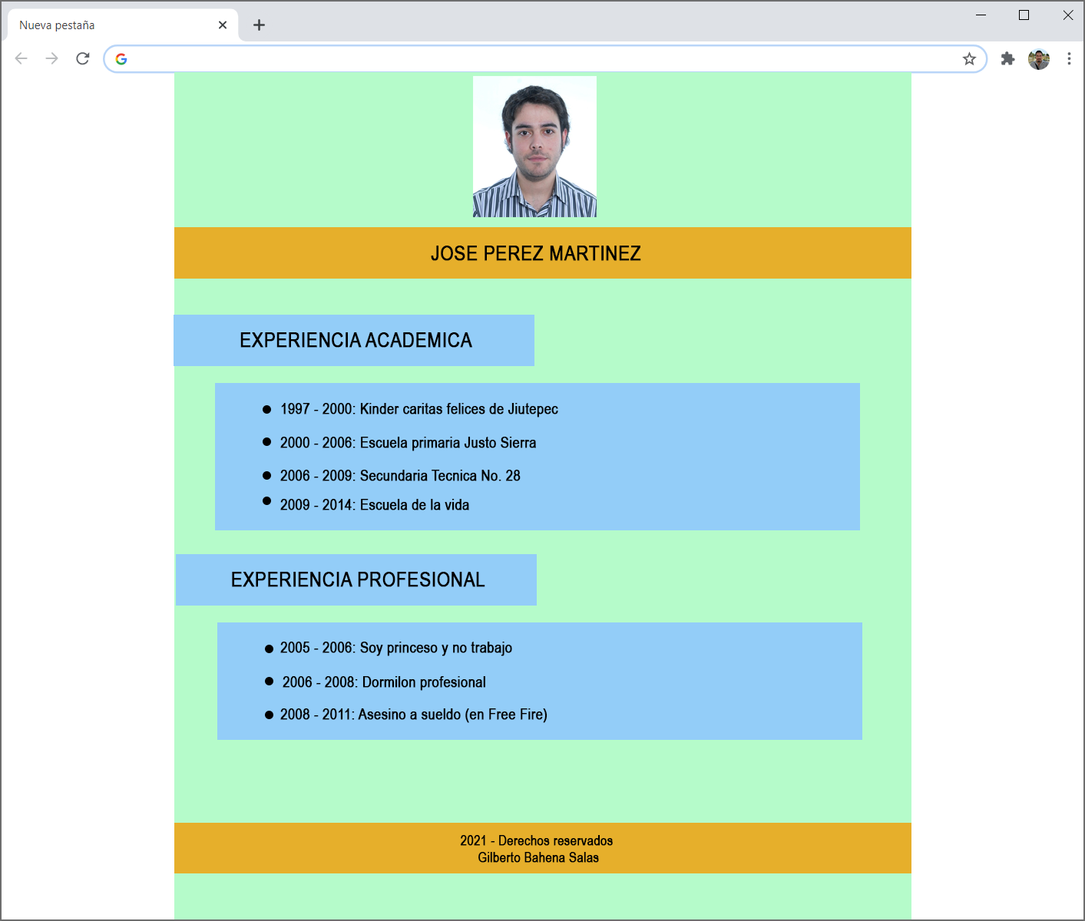Bookmark this page with the star icon
The image size is (1085, 921).
point(968,58)
